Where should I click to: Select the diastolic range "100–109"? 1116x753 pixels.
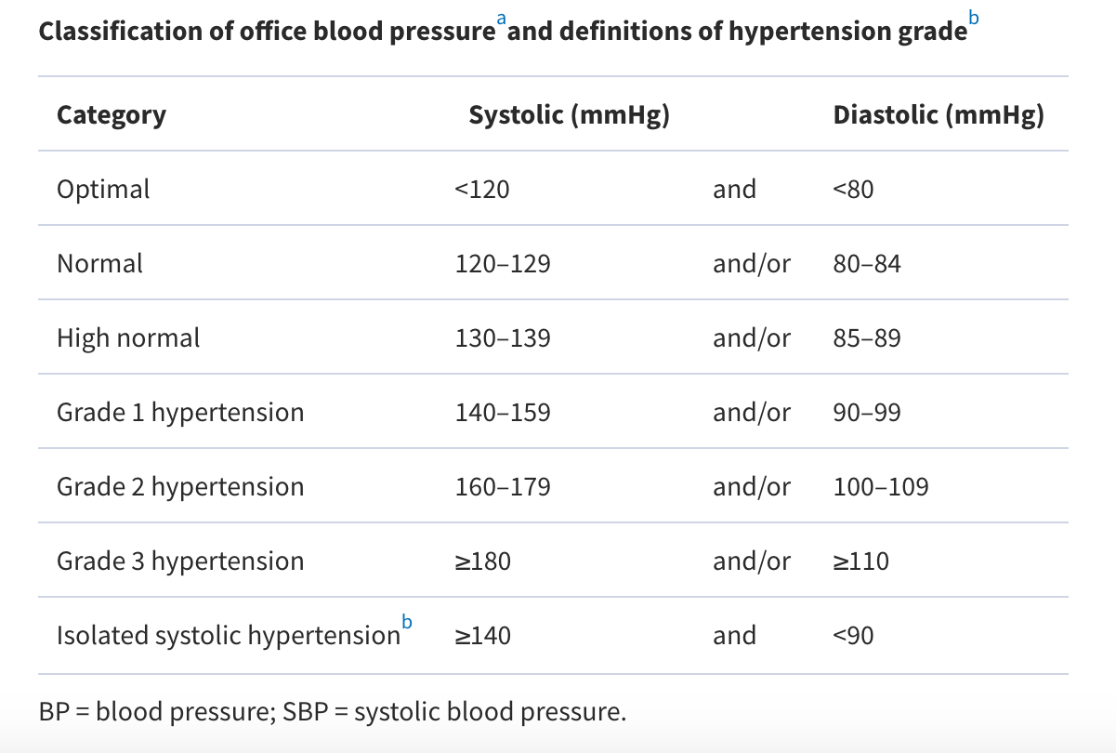click(x=881, y=487)
